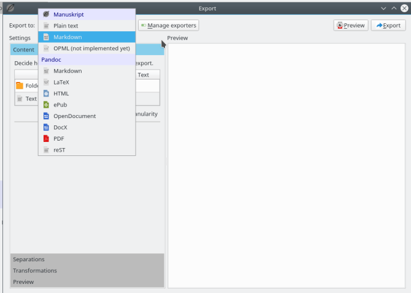Close the Export dialog
The image size is (411, 293).
404,9
